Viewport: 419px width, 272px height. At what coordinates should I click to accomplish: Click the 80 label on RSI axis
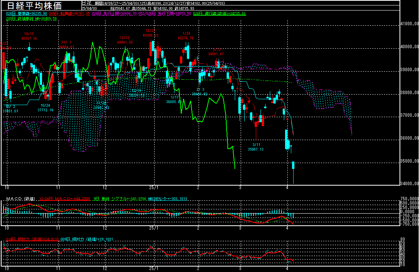tap(403, 239)
